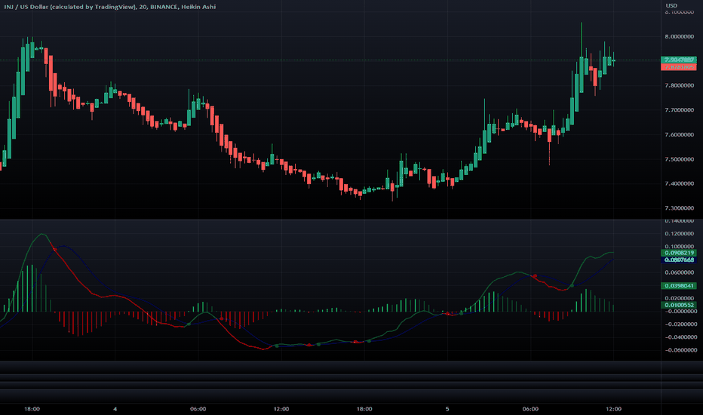Click the 7.8000000 price axis label
The height and width of the screenshot is (415, 703).
coord(679,85)
